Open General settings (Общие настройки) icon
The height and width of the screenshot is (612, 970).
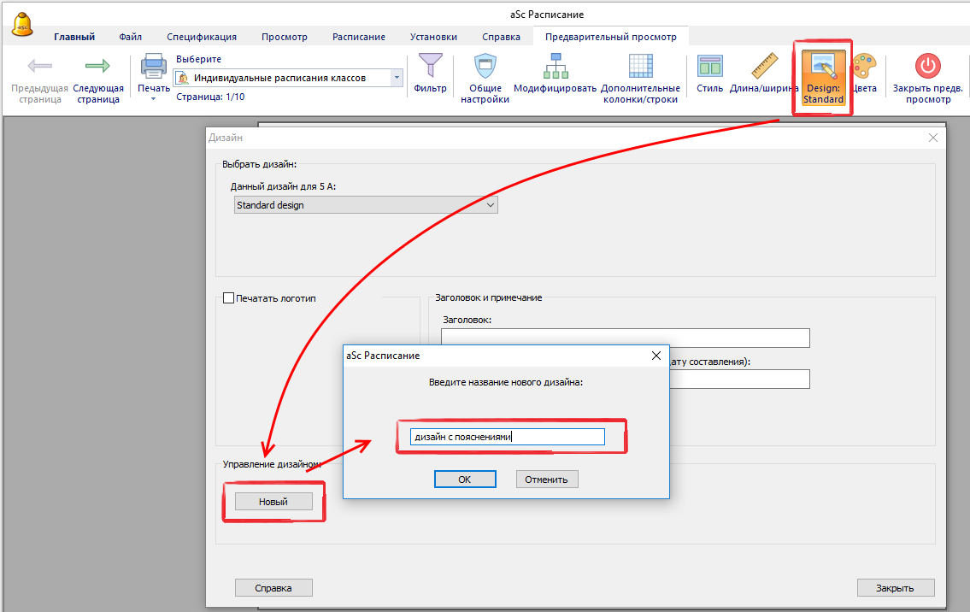click(x=485, y=67)
